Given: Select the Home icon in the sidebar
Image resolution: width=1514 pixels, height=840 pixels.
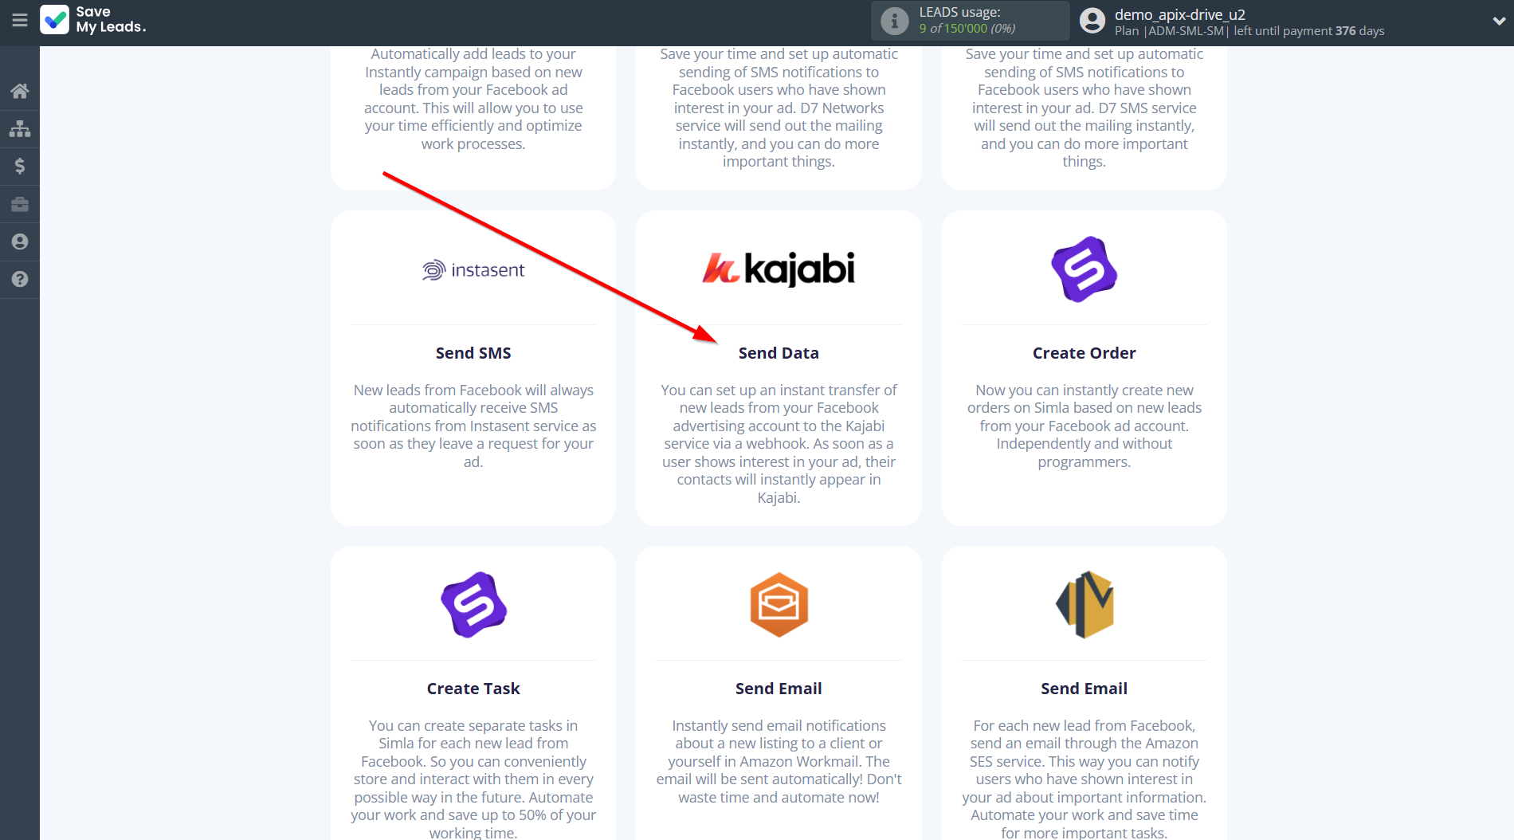Looking at the screenshot, I should click(x=19, y=91).
